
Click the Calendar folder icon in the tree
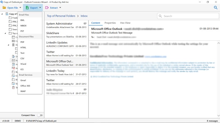click(x=13, y=37)
